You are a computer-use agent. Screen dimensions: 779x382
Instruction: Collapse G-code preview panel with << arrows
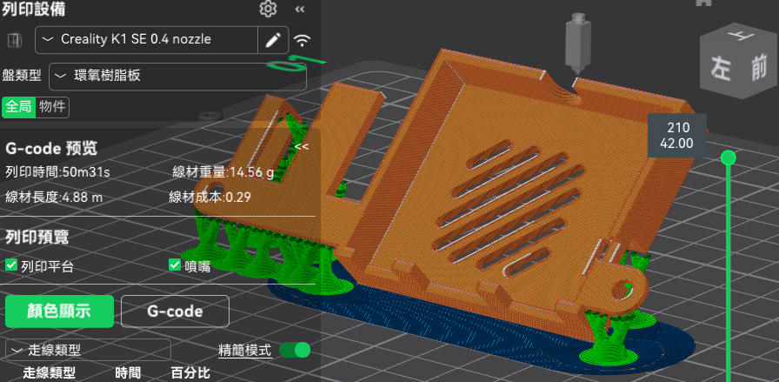click(302, 147)
